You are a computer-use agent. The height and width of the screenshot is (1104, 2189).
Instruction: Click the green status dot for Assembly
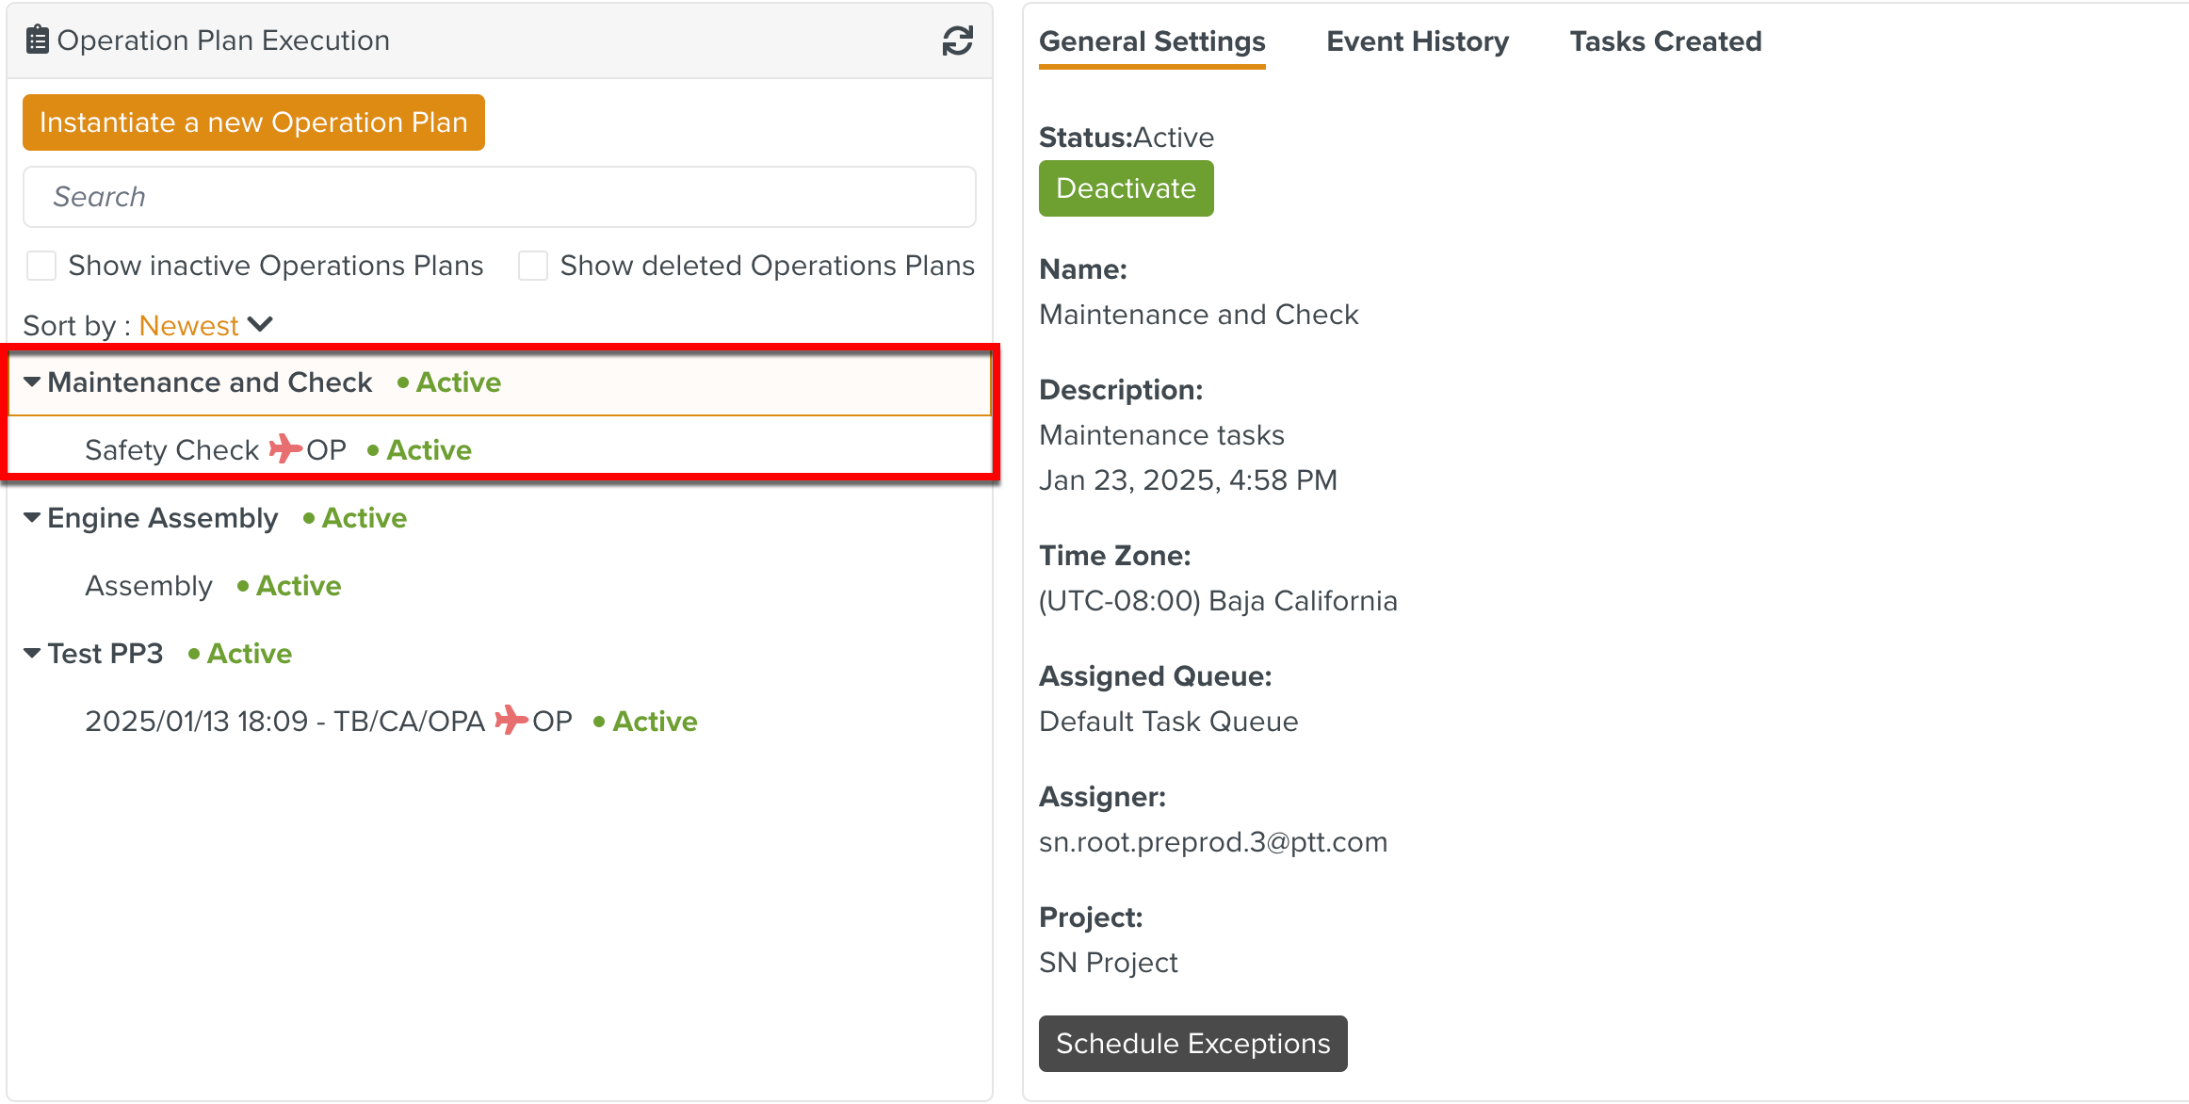point(242,586)
